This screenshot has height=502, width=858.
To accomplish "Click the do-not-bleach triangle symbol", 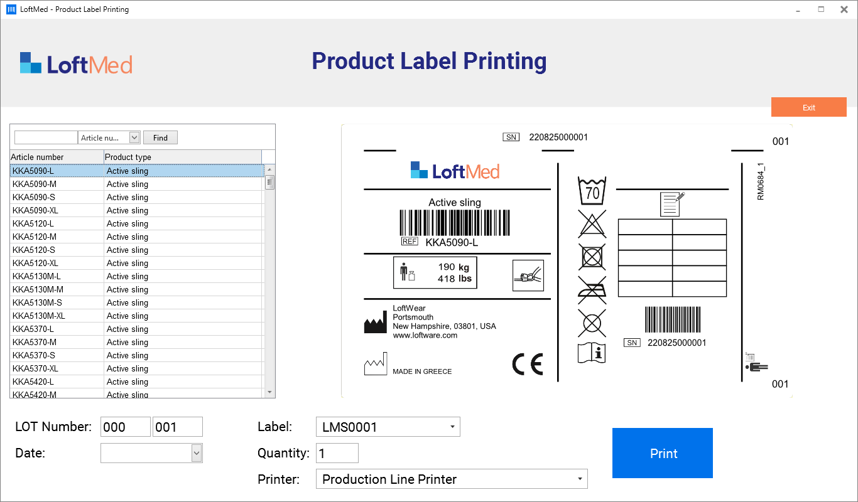I will point(592,223).
